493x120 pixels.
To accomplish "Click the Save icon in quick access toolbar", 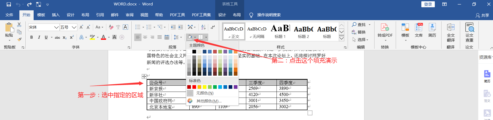I will [x=9, y=4].
